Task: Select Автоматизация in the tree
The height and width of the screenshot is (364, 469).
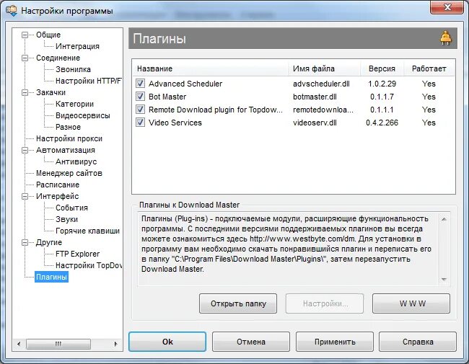Action: tap(66, 150)
